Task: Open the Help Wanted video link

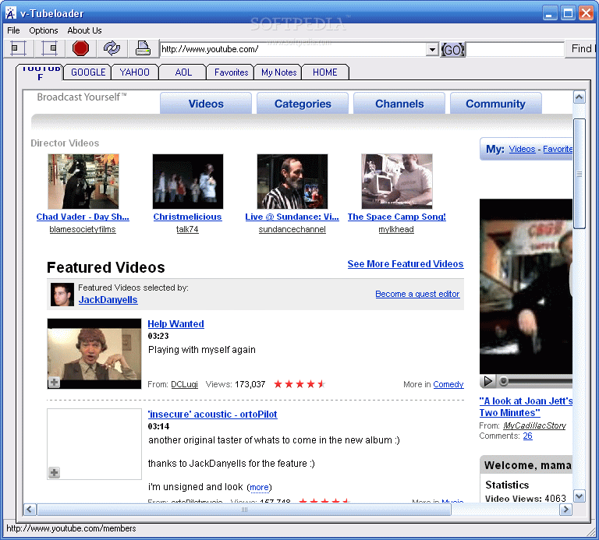Action: pyautogui.click(x=175, y=324)
